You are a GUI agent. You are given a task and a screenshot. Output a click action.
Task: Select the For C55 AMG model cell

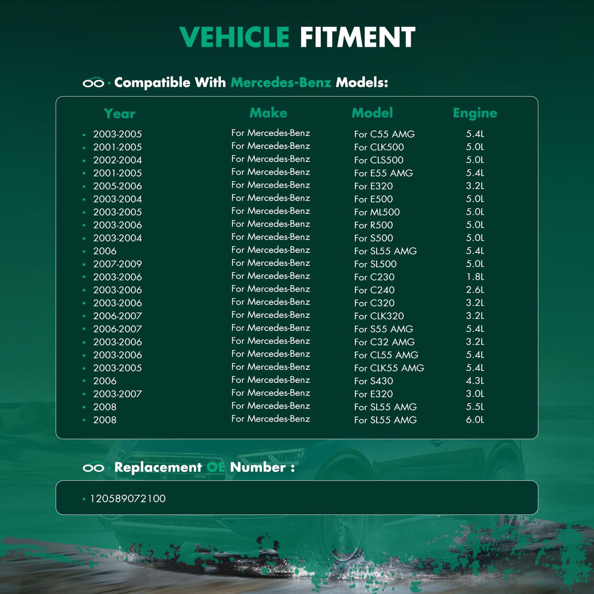385,134
